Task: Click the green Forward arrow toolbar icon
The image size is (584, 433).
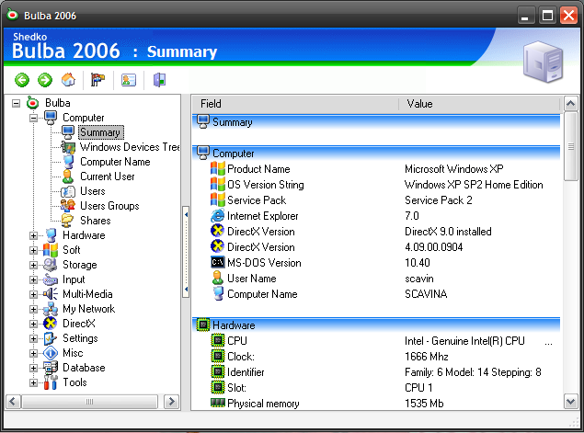Action: pyautogui.click(x=45, y=80)
